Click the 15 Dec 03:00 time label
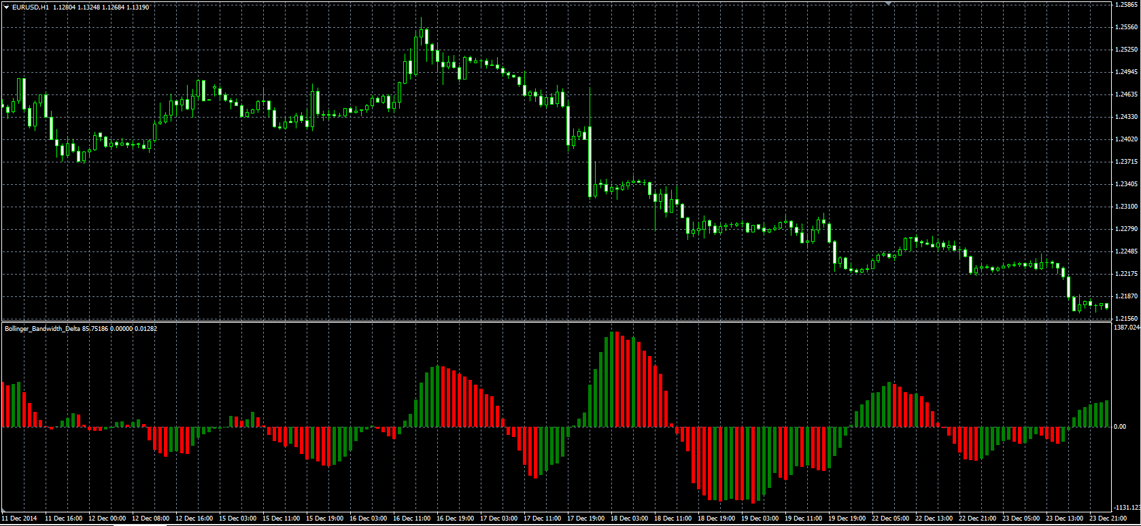Image resolution: width=1141 pixels, height=526 pixels. (238, 519)
